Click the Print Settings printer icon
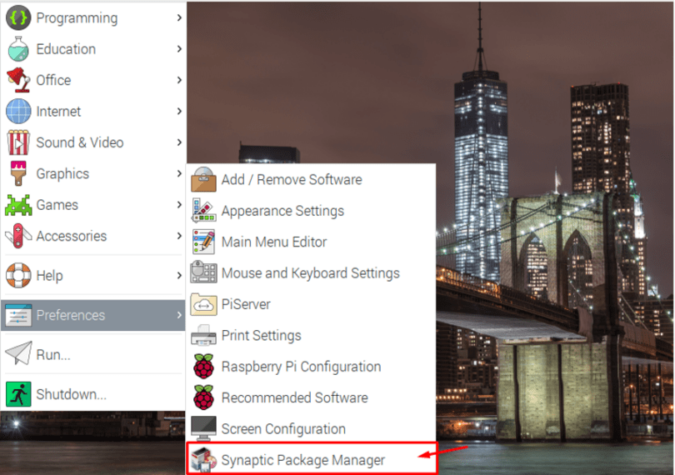 [x=203, y=335]
